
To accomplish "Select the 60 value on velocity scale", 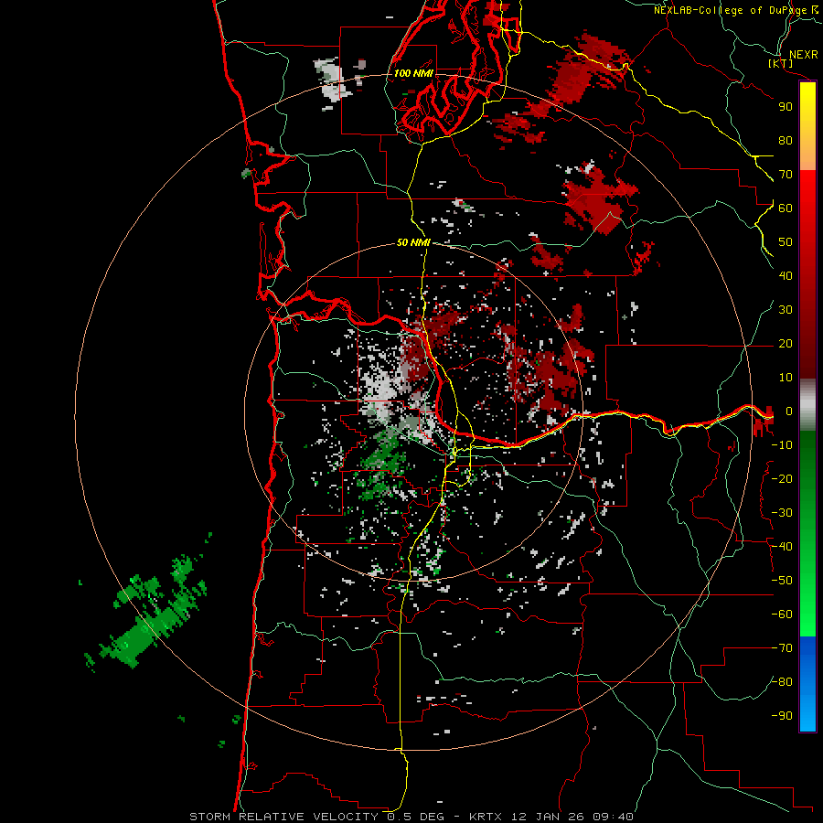I will (786, 208).
